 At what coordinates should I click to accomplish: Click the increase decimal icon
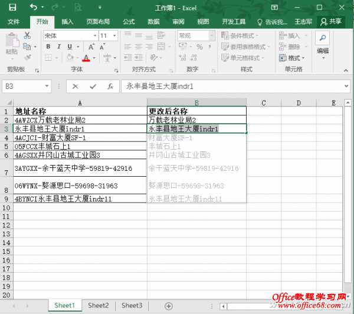(182, 58)
